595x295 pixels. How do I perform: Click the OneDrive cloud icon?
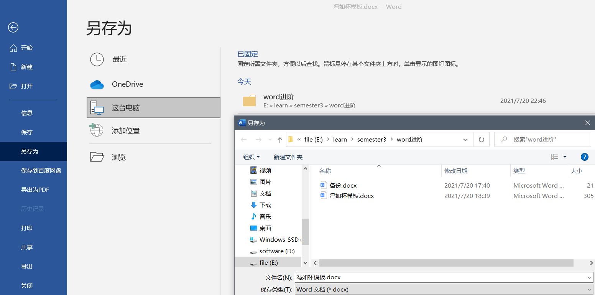[x=97, y=84]
